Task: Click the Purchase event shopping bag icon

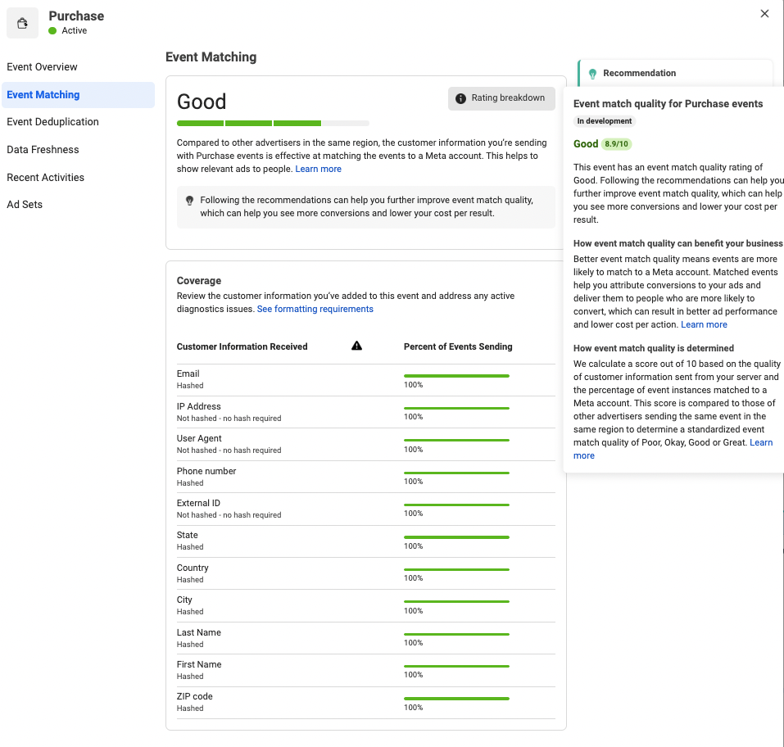Action: [x=22, y=23]
